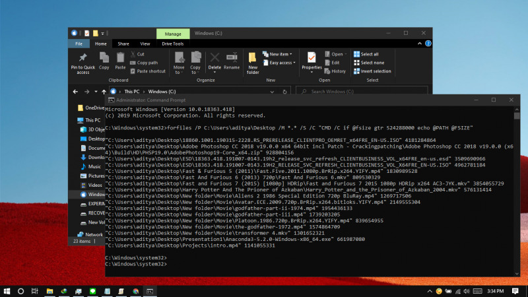This screenshot has width=528, height=297.
Task: Open the File tab in Explorer
Action: (x=79, y=44)
